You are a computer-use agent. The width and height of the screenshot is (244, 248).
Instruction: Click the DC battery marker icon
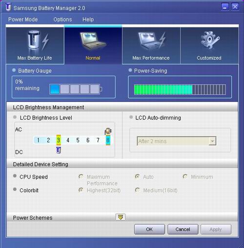click(x=59, y=150)
